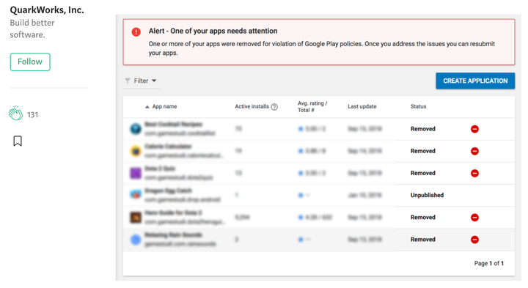Click the Status column header
The width and height of the screenshot is (528, 288).
(418, 106)
